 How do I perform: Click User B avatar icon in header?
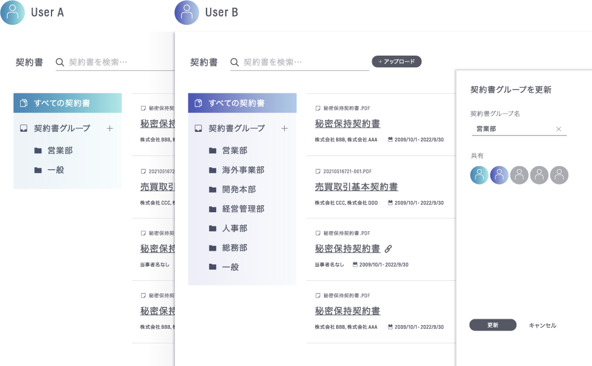coord(186,12)
